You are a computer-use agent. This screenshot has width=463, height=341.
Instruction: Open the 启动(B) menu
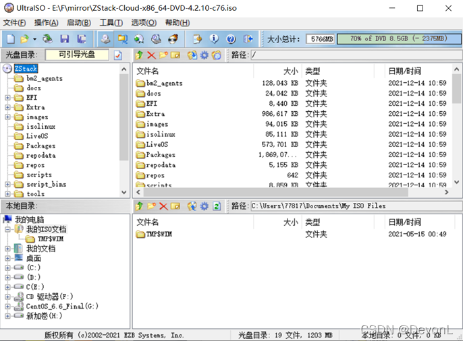78,23
